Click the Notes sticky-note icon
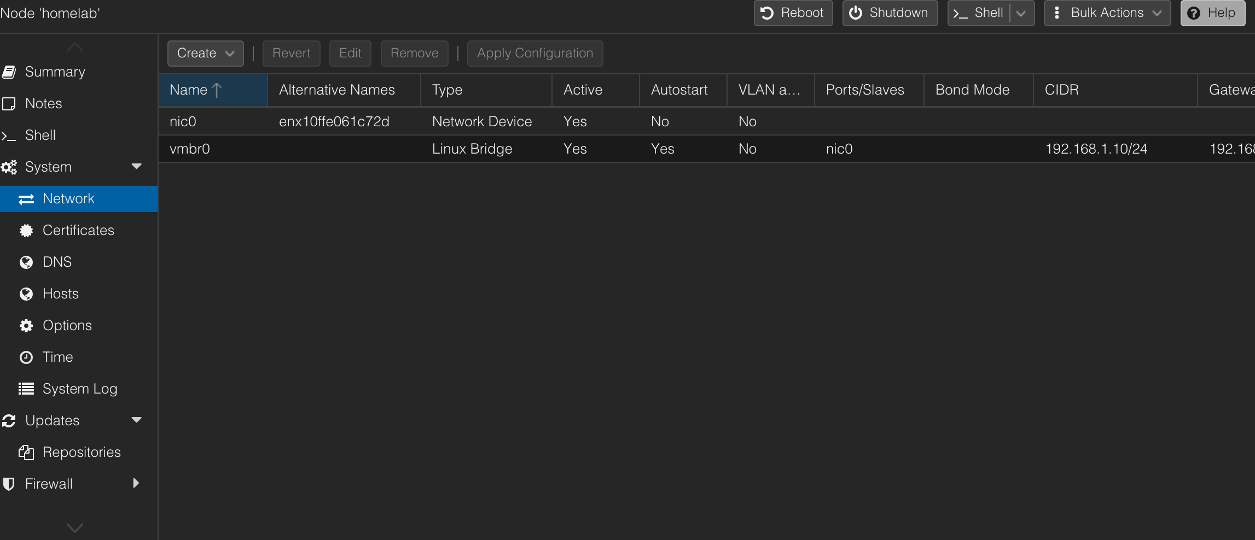The width and height of the screenshot is (1255, 540). tap(9, 103)
